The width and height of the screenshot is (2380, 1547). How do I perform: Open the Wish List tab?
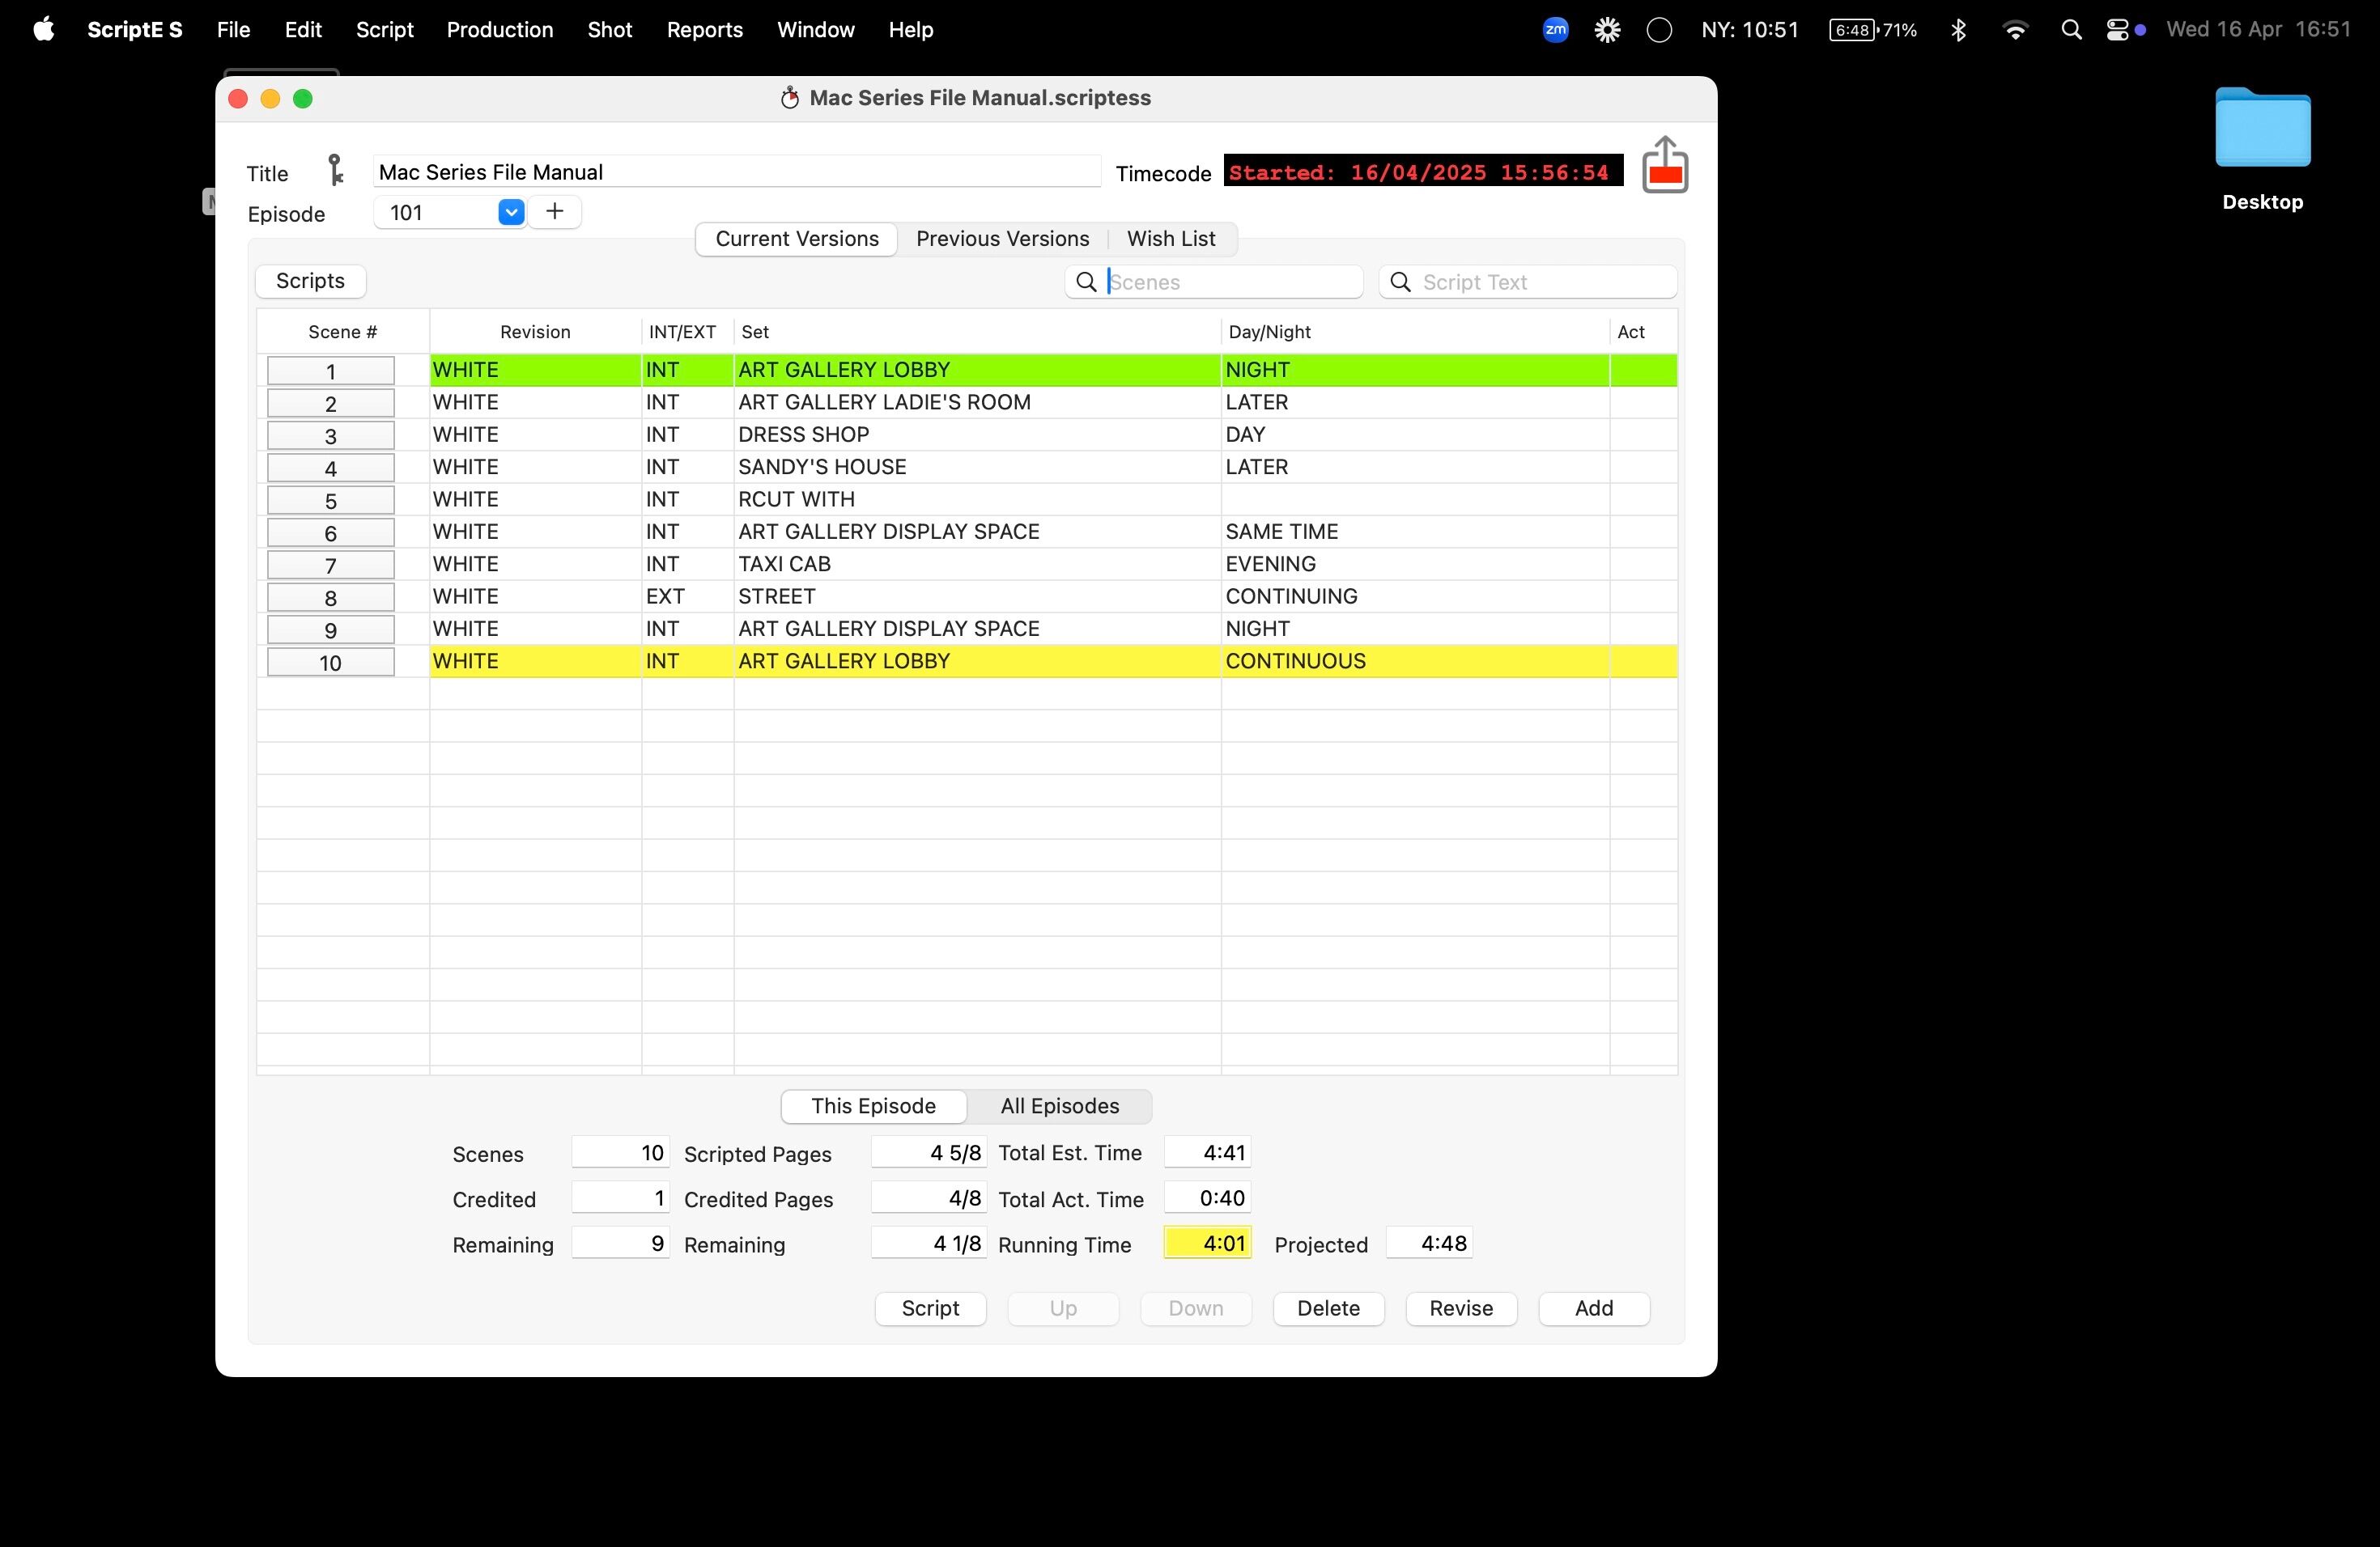click(1170, 239)
